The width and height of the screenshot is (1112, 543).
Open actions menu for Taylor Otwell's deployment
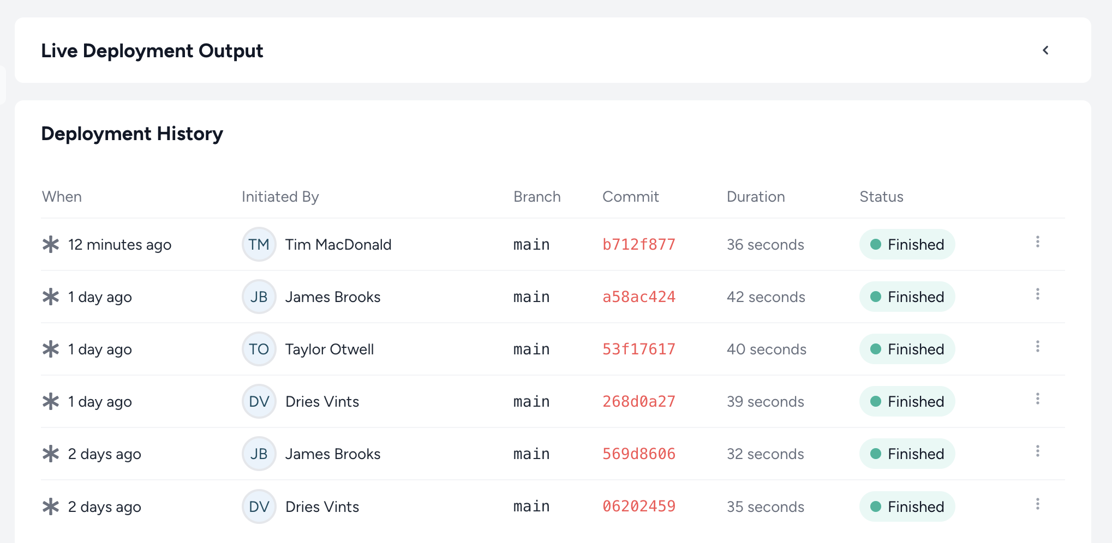coord(1037,347)
